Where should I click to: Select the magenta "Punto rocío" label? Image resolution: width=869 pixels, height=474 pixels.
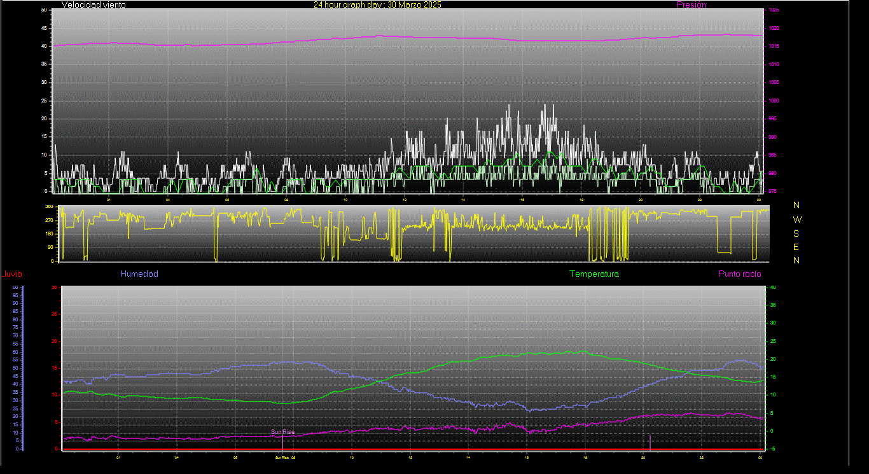click(740, 274)
